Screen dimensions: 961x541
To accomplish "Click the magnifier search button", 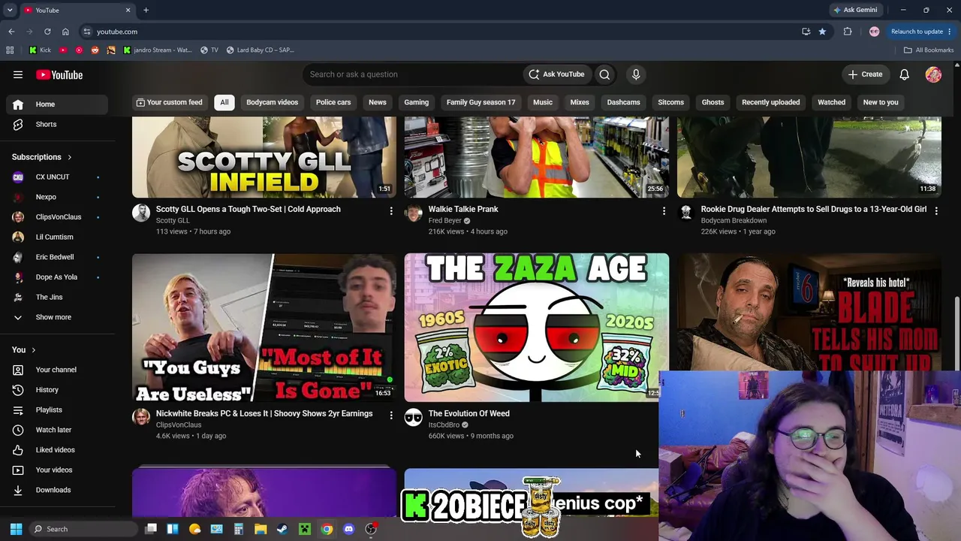I will [604, 74].
